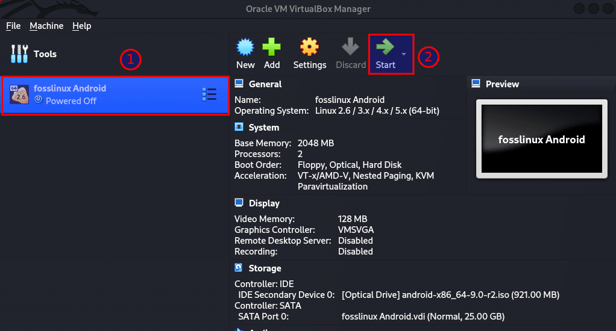Open the fosslinux Android machine tools list icon
This screenshot has height=331, width=616.
coord(209,94)
